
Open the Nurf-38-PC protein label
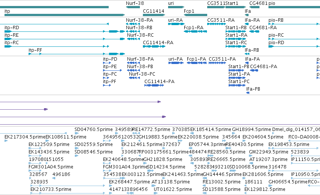pos(142,74)
